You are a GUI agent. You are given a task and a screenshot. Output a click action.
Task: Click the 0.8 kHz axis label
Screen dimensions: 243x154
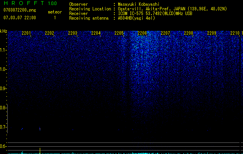pos(3,108)
